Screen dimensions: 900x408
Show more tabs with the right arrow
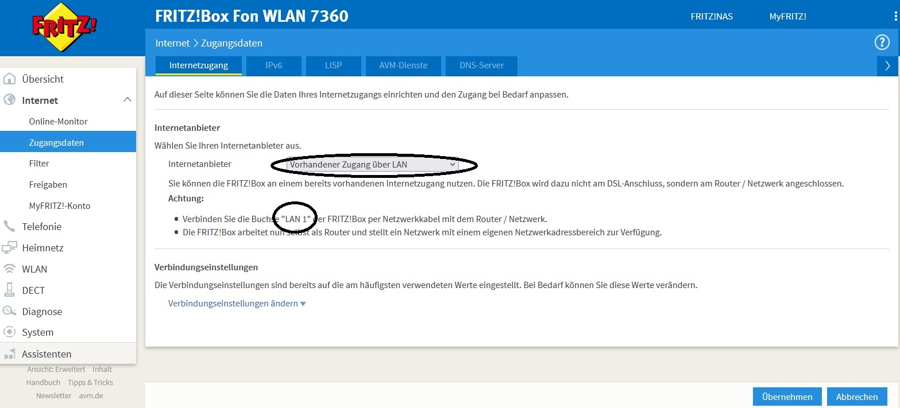888,65
